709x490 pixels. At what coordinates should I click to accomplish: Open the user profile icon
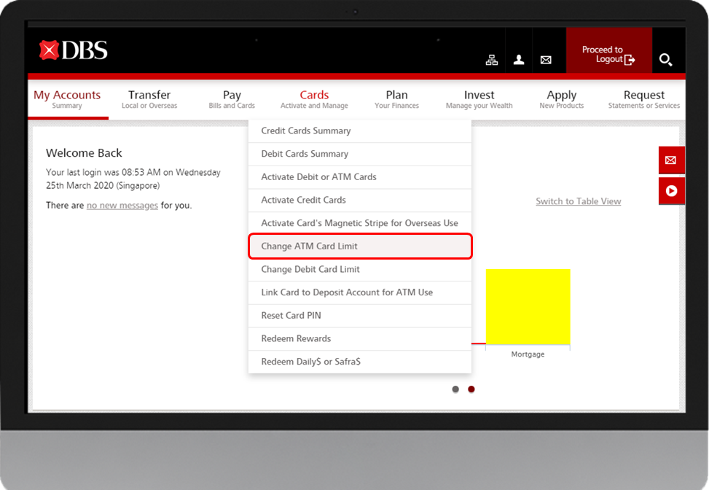click(519, 60)
